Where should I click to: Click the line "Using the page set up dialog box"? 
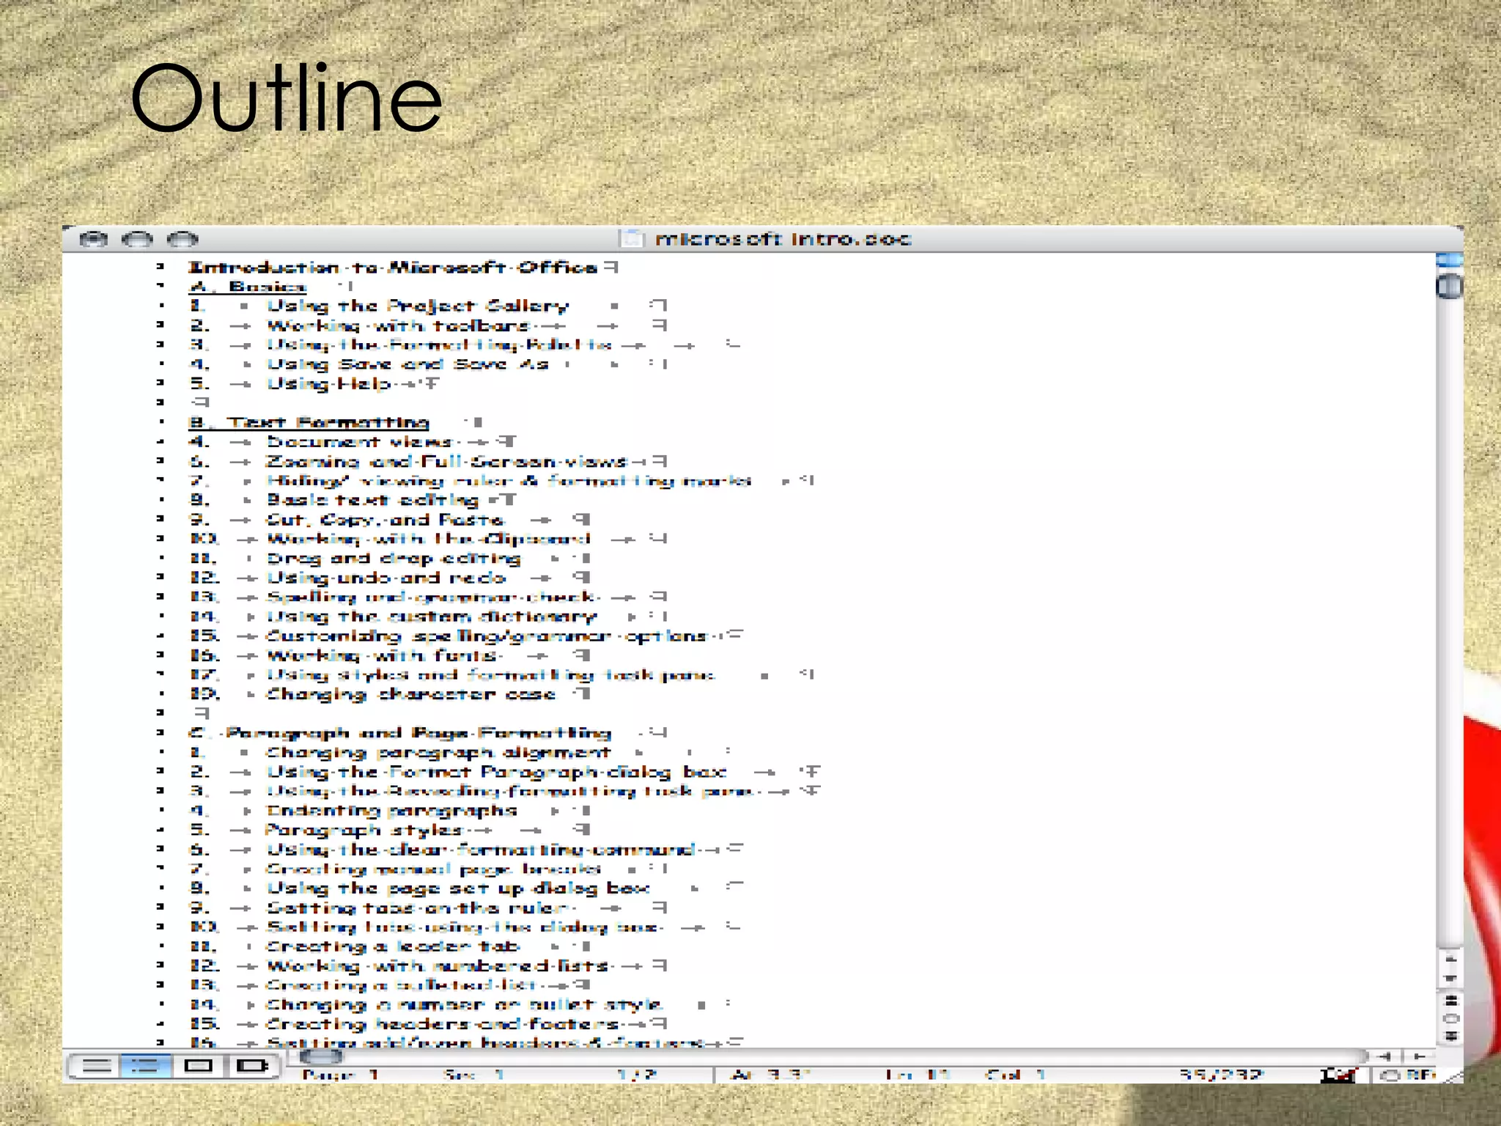(458, 888)
